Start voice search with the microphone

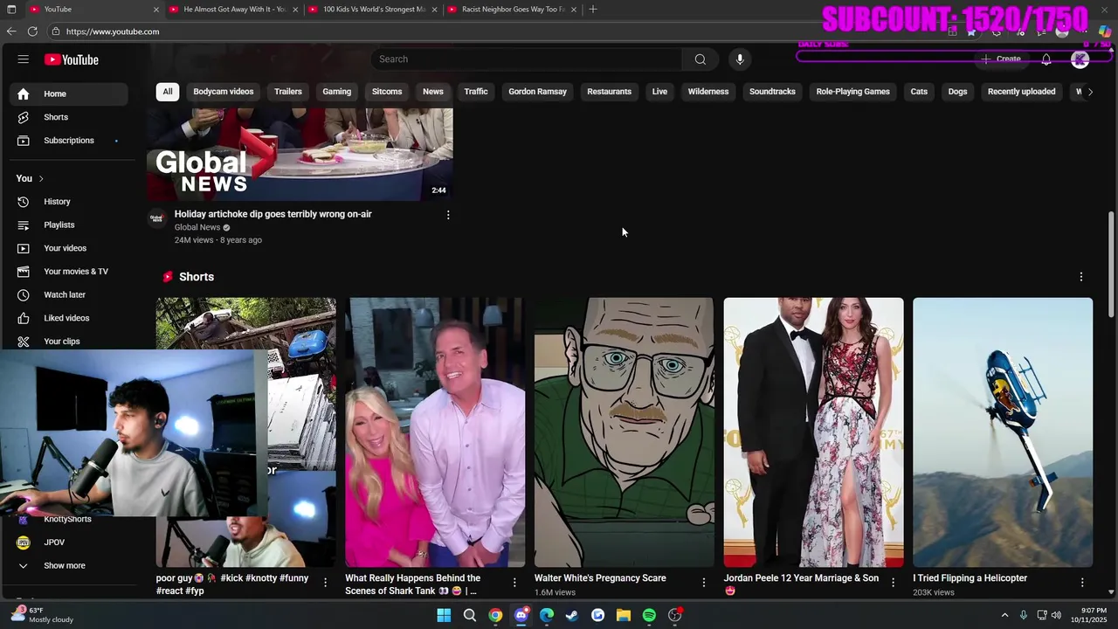(740, 59)
